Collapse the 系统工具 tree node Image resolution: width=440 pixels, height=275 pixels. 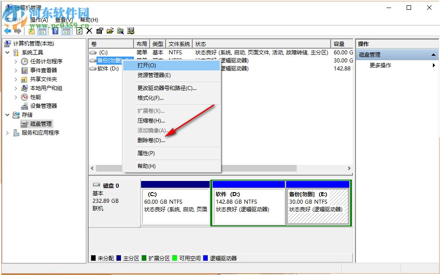point(7,52)
